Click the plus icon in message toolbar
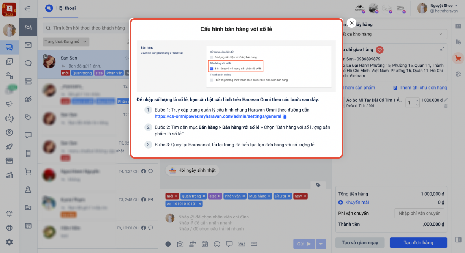 pos(168,244)
